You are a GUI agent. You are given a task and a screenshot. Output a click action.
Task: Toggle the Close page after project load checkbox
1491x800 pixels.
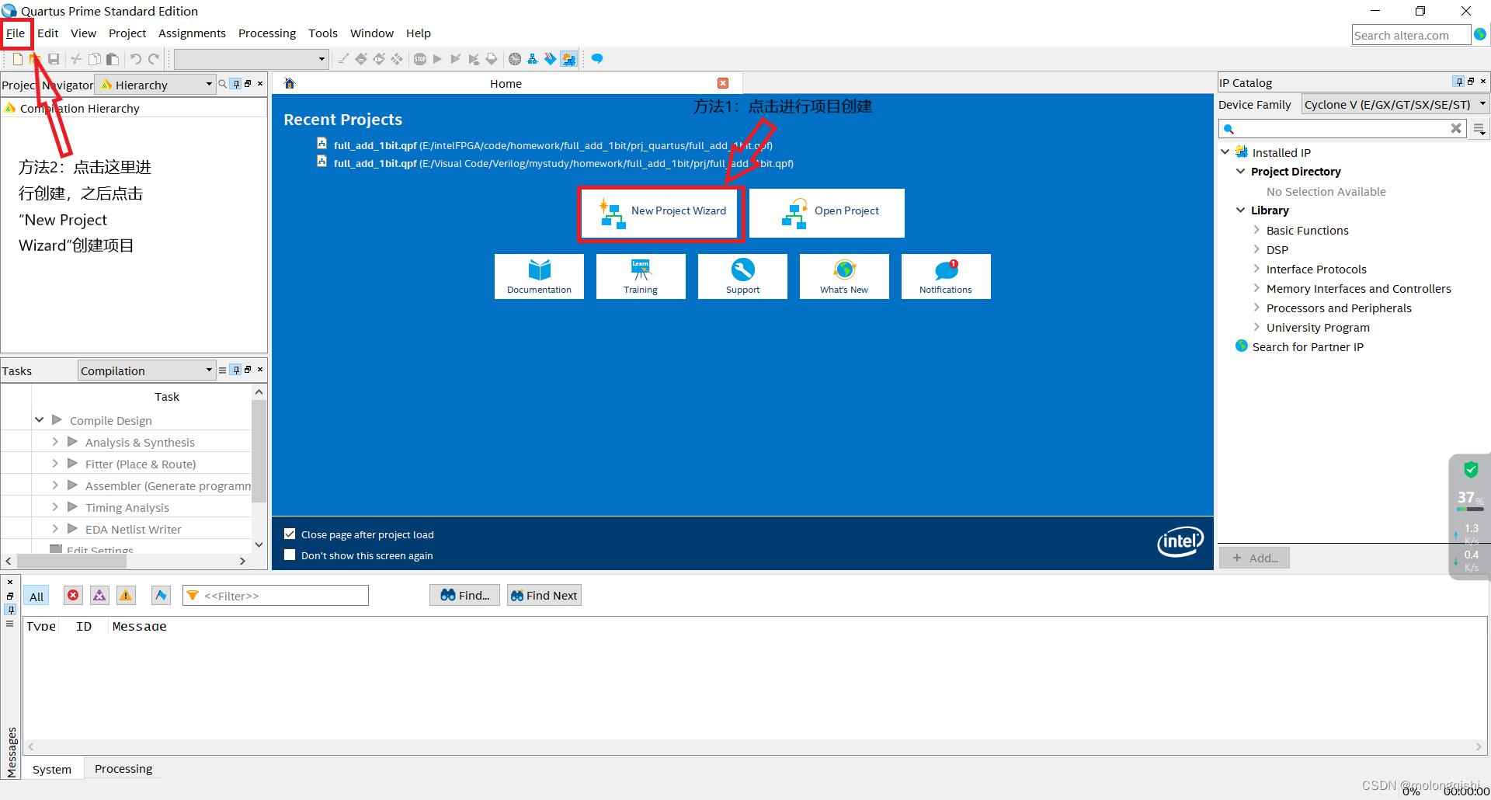click(x=290, y=534)
